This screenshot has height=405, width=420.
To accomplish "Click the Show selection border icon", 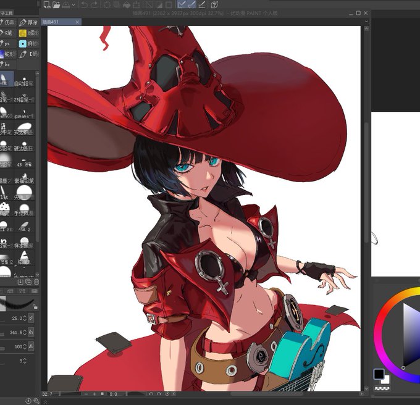I will click(x=169, y=4).
